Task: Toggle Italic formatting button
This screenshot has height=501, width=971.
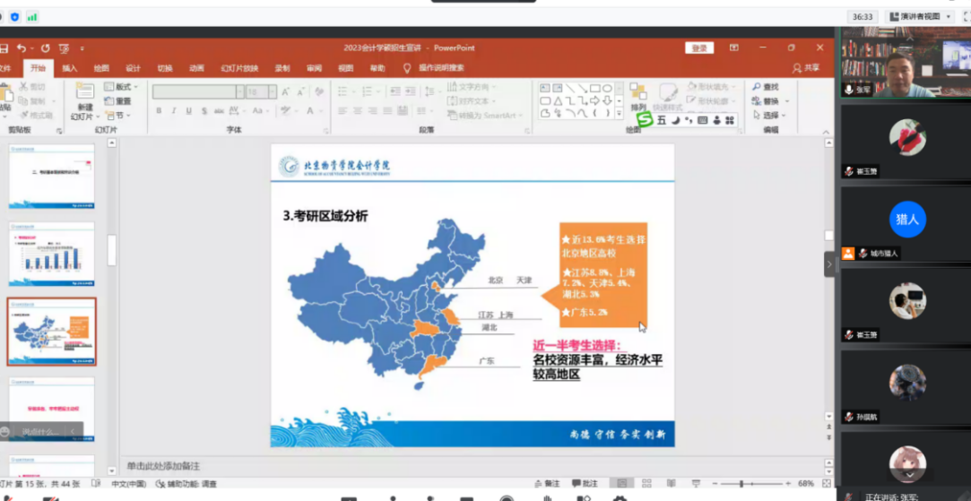Action: [x=173, y=111]
